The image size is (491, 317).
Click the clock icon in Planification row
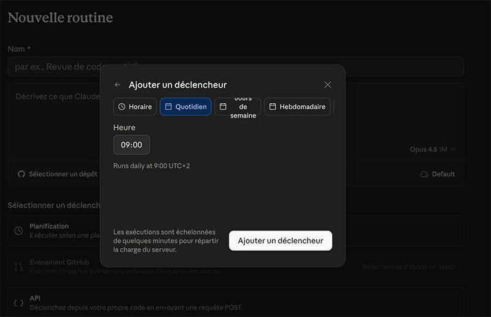(x=18, y=231)
